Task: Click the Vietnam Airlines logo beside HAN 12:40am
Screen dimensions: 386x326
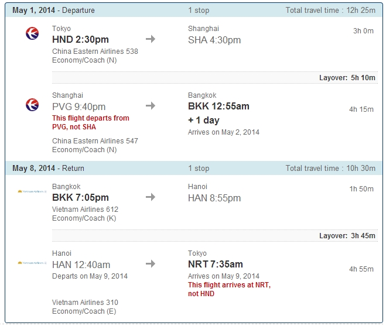Action: tap(32, 263)
